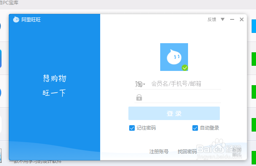Click the green online status check badge
This screenshot has height=166, width=256.
tap(185, 68)
